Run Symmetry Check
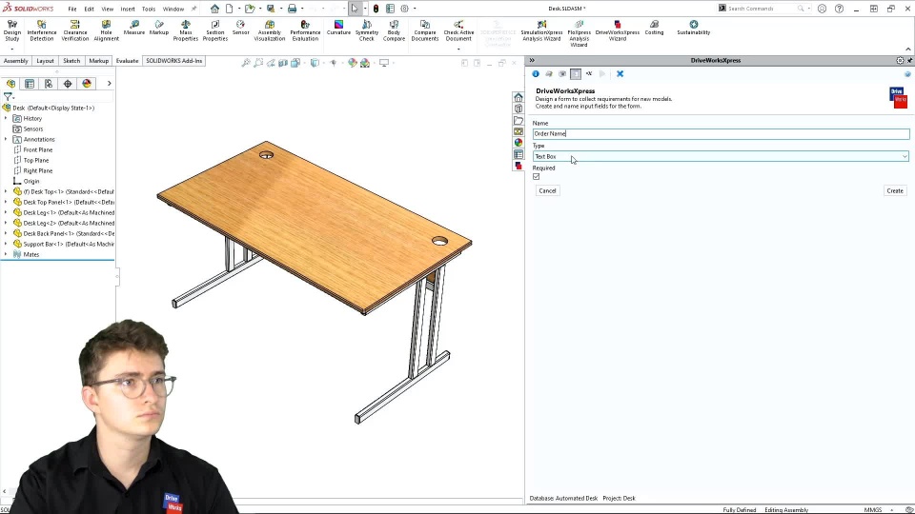This screenshot has width=915, height=514. pyautogui.click(x=366, y=30)
